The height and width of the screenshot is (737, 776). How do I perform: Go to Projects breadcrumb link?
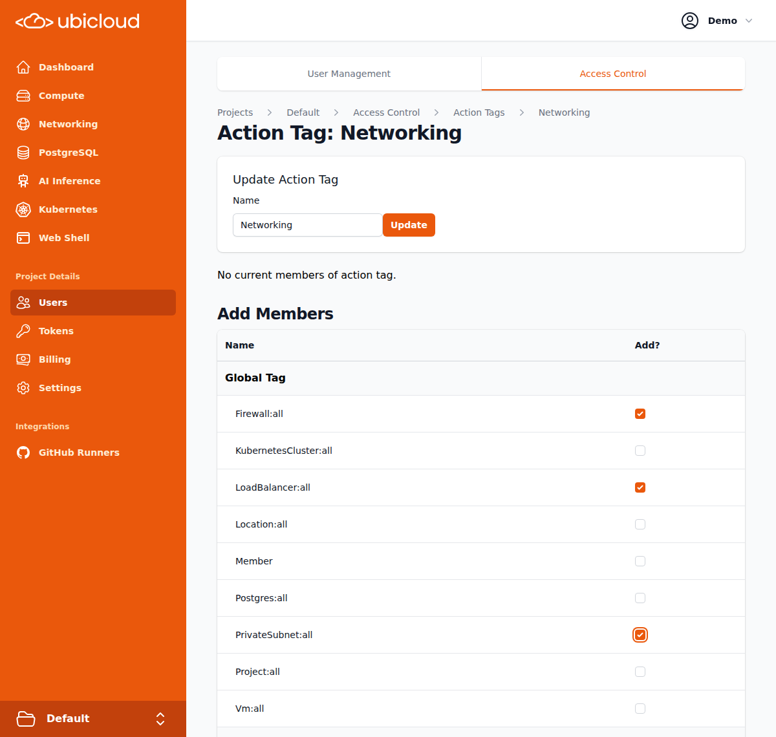pos(235,112)
